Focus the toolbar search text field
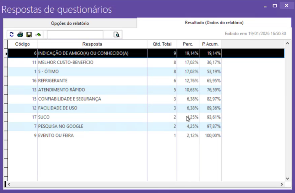 [x=75, y=35]
